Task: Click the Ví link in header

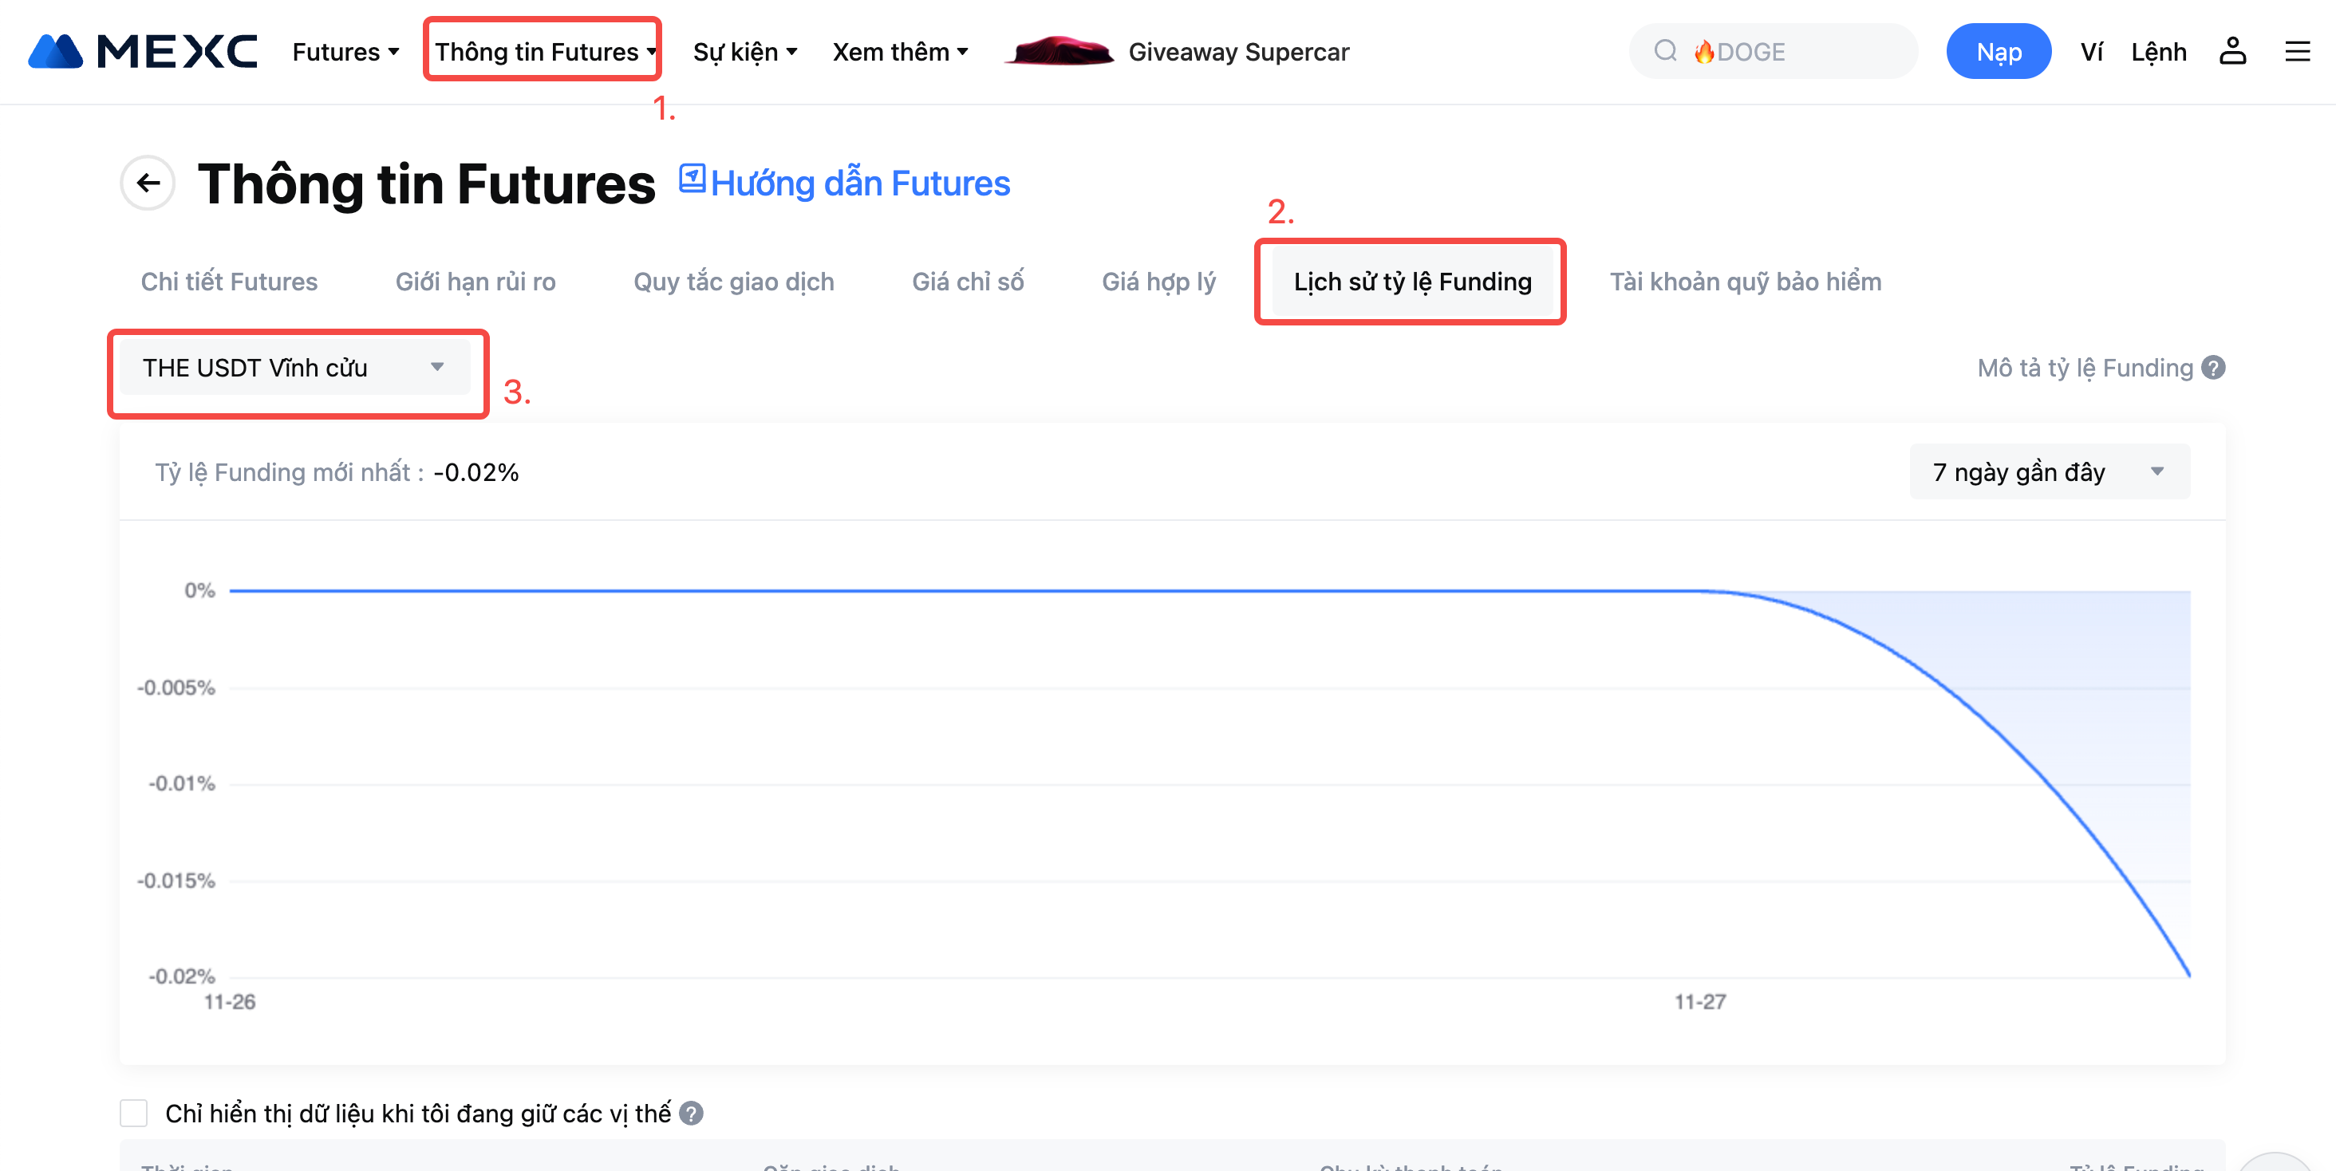Action: 2090,52
